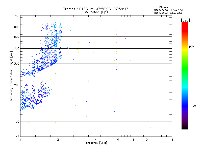
Task: Click the RwPretec (8p) subtitle
Action: 96,12
